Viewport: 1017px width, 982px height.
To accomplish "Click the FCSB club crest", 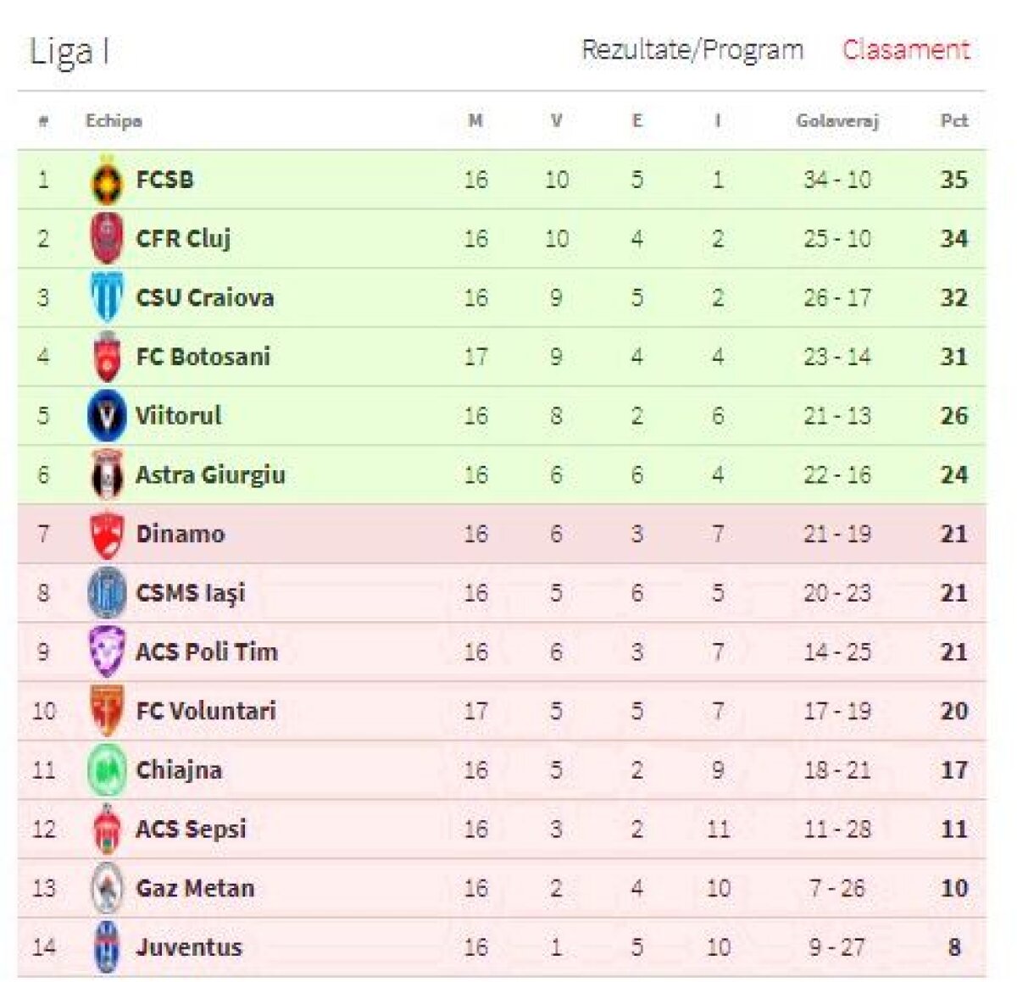I will [x=108, y=180].
